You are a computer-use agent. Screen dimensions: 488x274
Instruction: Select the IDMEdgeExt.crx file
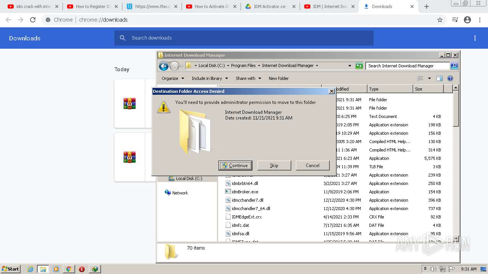pos(247,217)
